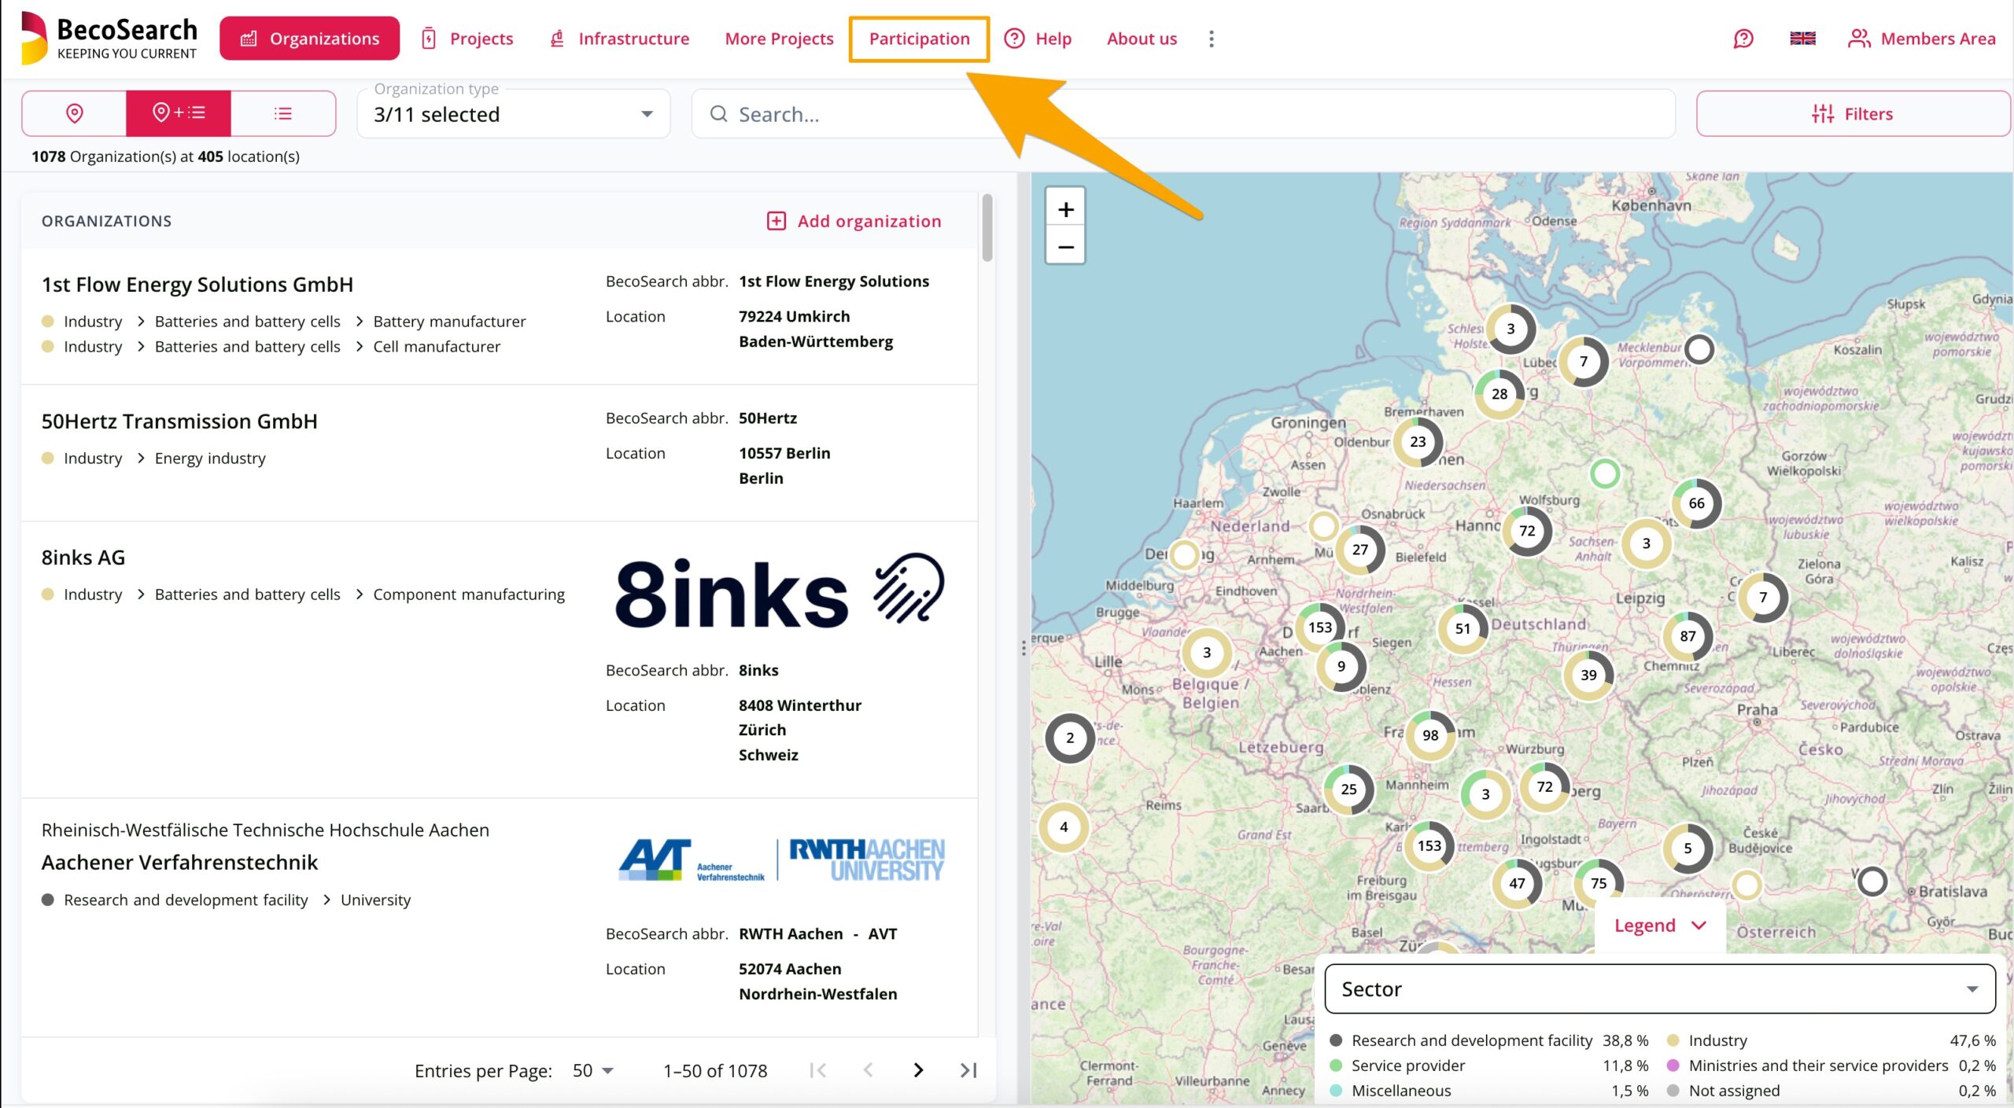Click the map cluster showing 23
Image resolution: width=2014 pixels, height=1108 pixels.
1418,442
